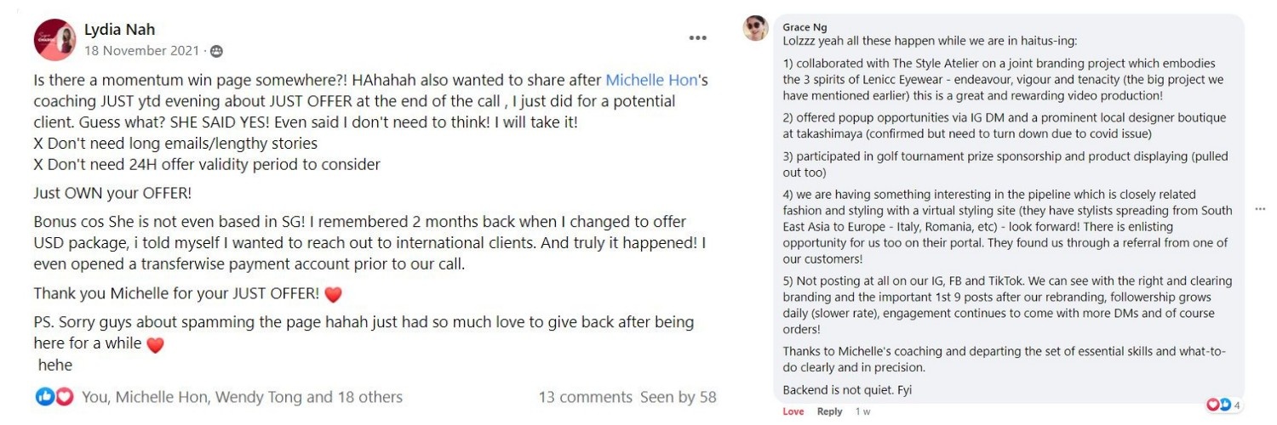This screenshot has height=425, width=1277.
Task: Click the group audience icon beside the date
Action: pos(216,52)
